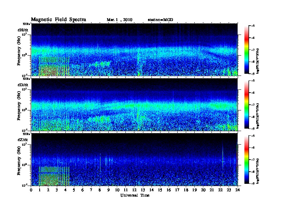Viewport: 283px width, 218px height.
Task: Click "Frequency (Hz)" label of dH/dt panel
Action: pos(19,52)
